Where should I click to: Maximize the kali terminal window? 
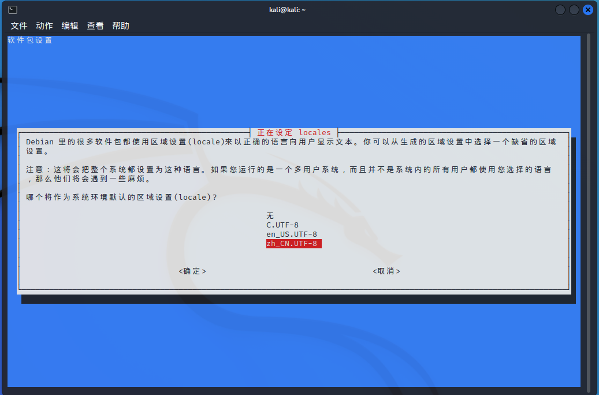pos(574,10)
